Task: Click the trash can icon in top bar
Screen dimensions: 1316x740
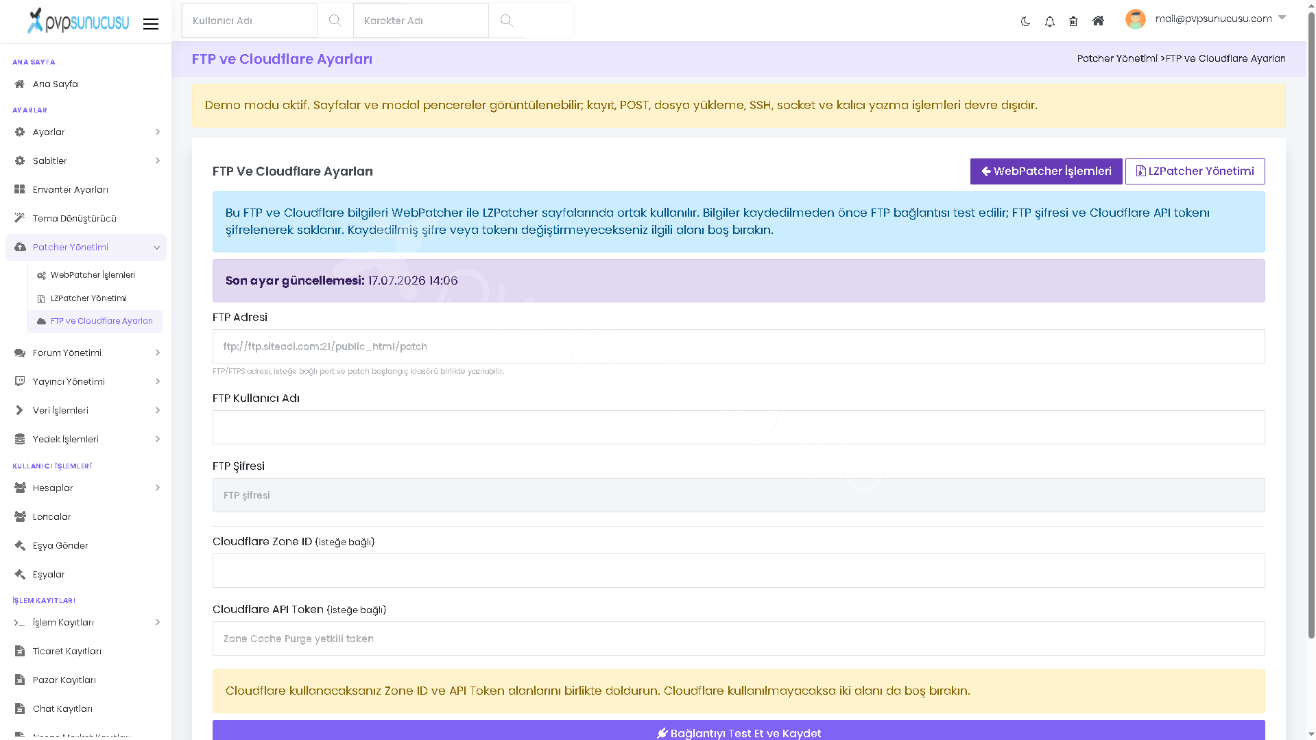Action: point(1073,21)
